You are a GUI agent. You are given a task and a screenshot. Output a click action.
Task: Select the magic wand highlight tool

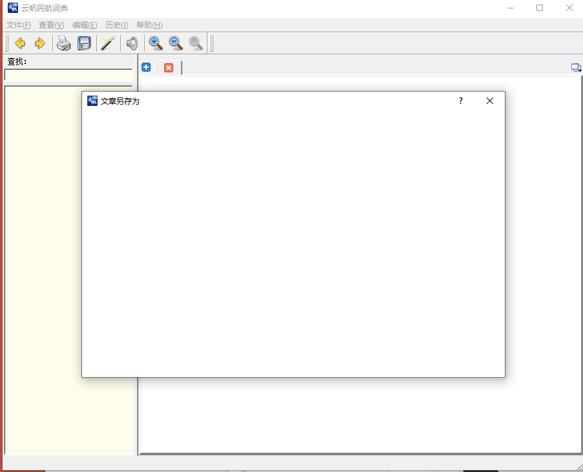[x=107, y=43]
